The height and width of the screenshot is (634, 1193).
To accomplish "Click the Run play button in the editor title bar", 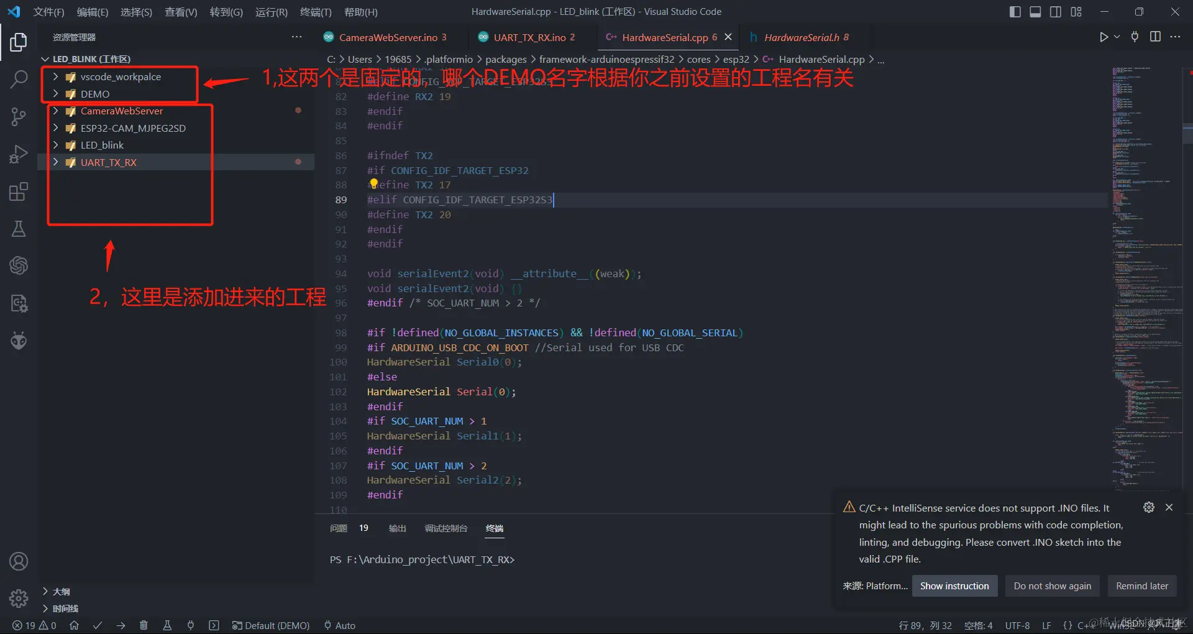I will [x=1104, y=37].
